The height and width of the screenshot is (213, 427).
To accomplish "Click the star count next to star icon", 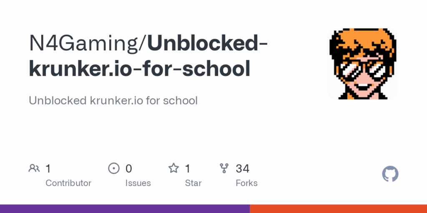I will pyautogui.click(x=188, y=169).
